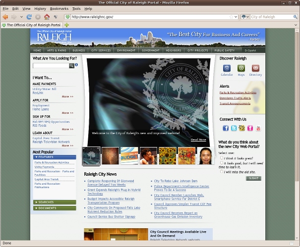
Task: Click the site identity icon in address bar
Action: [x=67, y=17]
